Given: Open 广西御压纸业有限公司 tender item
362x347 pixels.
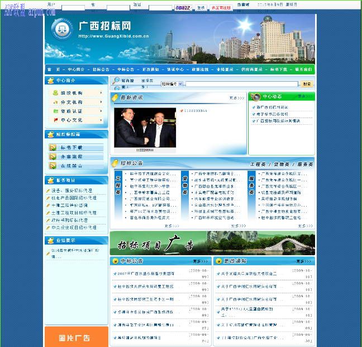Looking at the screenshot, I should click(x=153, y=199).
